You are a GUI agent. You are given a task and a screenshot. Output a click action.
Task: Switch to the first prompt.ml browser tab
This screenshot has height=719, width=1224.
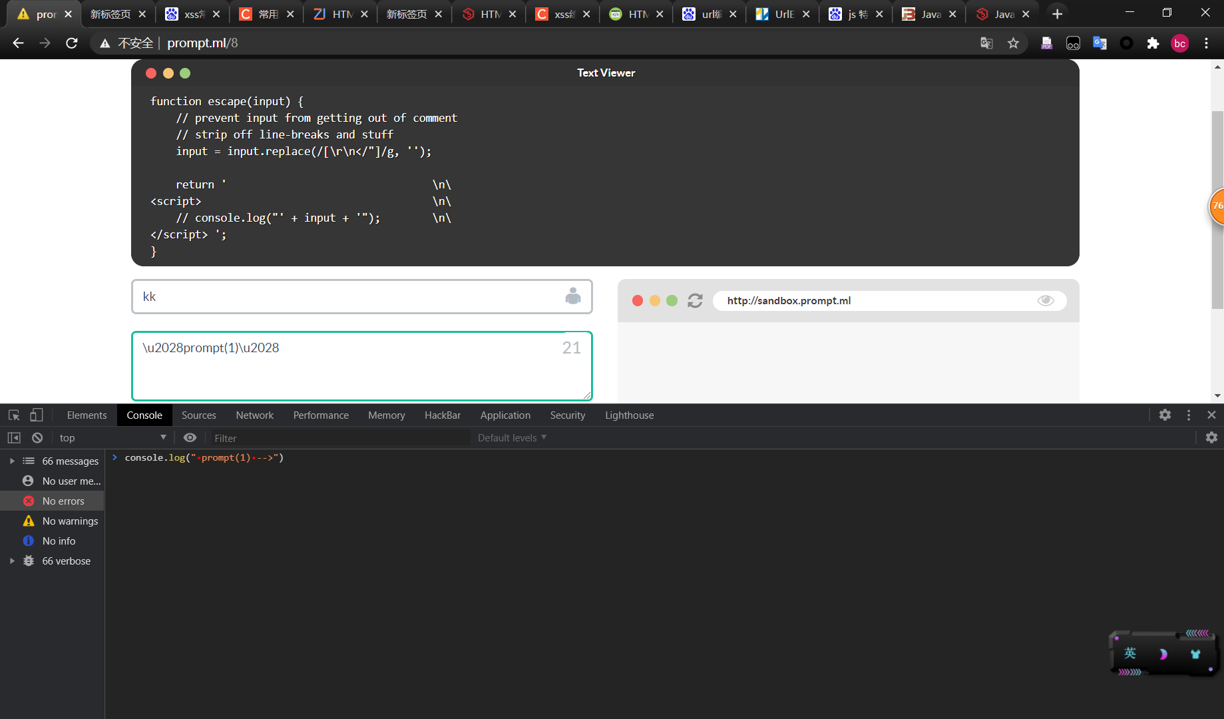(x=44, y=14)
